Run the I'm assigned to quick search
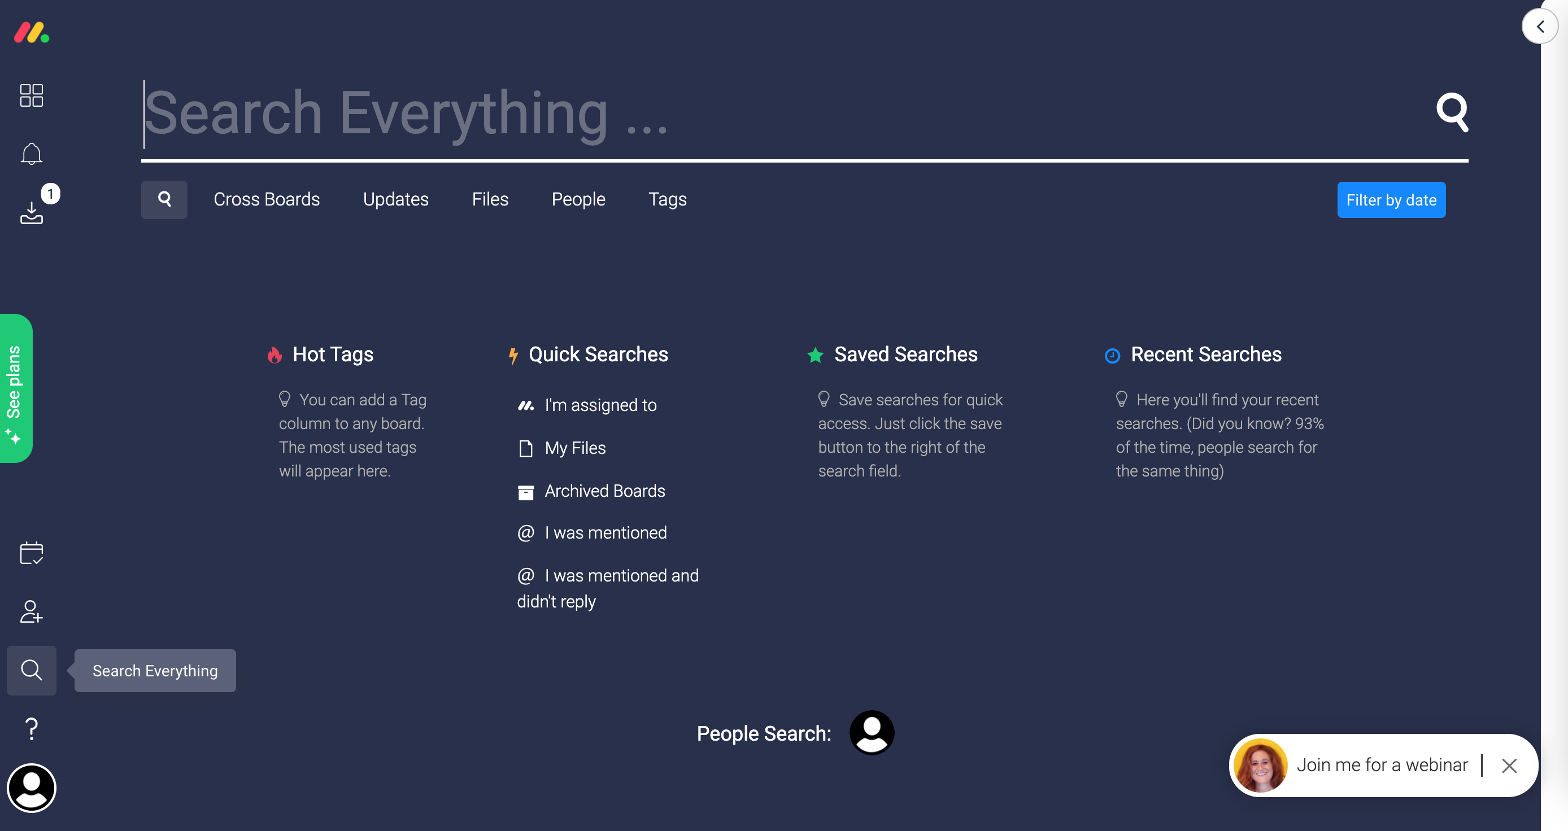1568x831 pixels. click(599, 405)
